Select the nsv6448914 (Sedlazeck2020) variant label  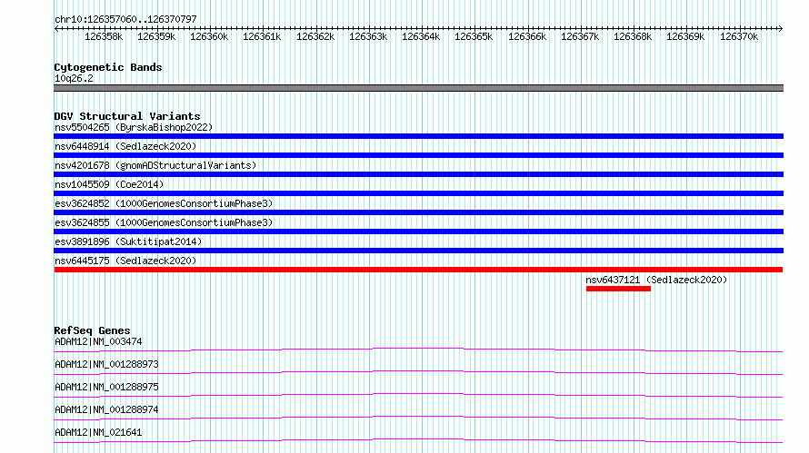click(x=125, y=146)
